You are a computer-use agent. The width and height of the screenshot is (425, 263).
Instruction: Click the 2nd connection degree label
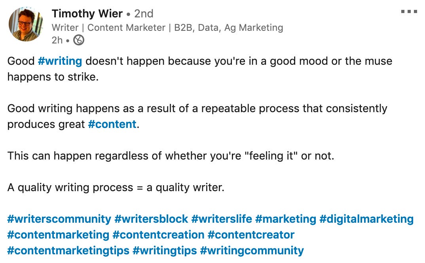tap(144, 13)
